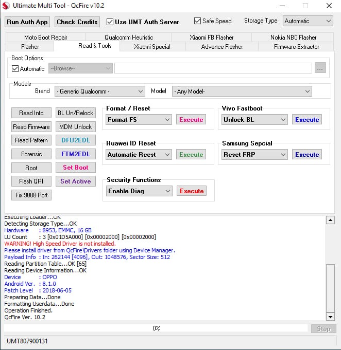Switch to the Xiaomi Special tab

(x=152, y=47)
